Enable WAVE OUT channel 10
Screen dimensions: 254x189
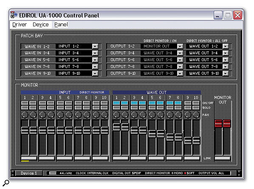196,103
